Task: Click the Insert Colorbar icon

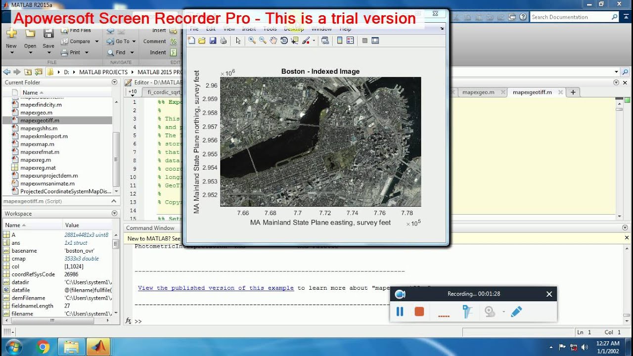Action: 340,41
